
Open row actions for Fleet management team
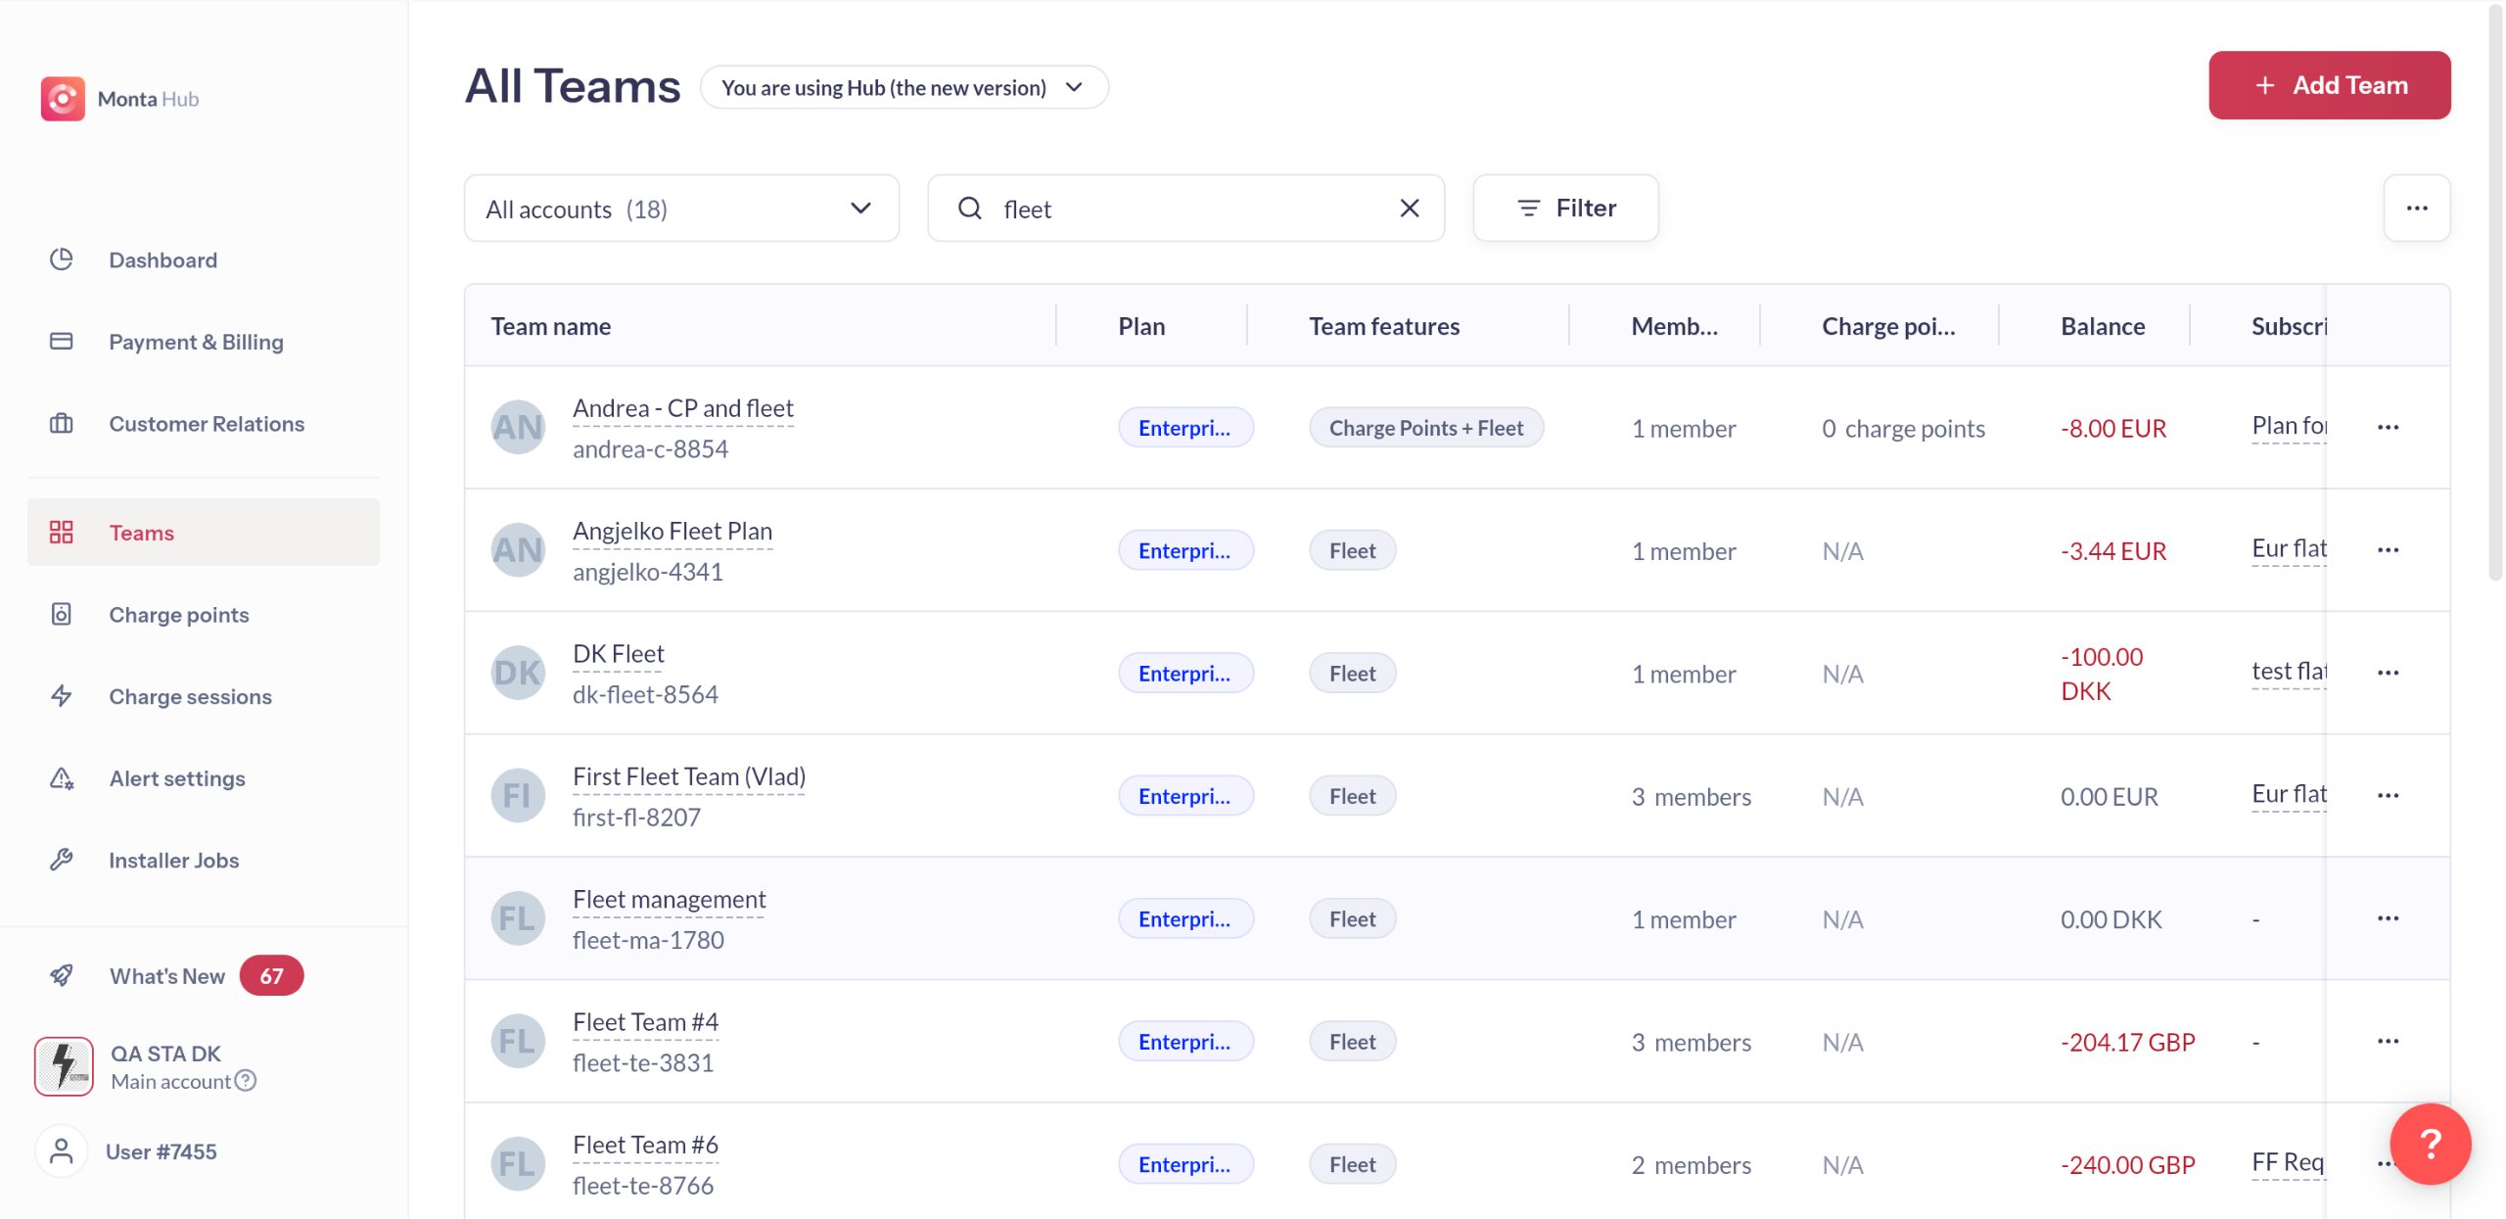2388,918
